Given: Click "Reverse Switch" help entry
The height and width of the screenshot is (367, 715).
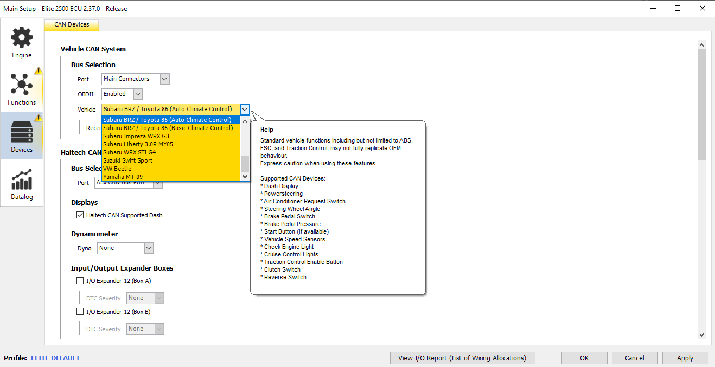Looking at the screenshot, I should [x=285, y=277].
